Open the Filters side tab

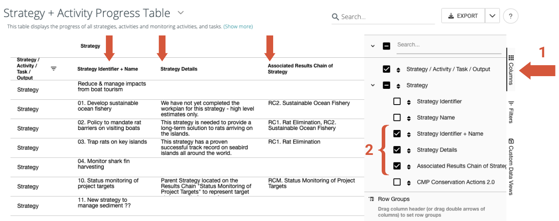pos(511,112)
